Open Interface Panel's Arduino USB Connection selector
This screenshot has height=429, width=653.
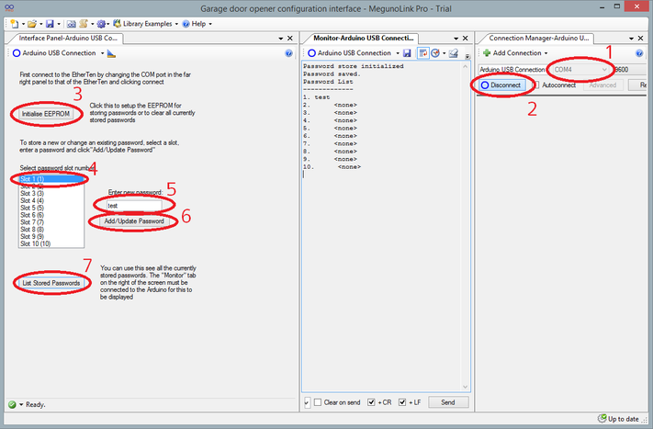pos(58,53)
